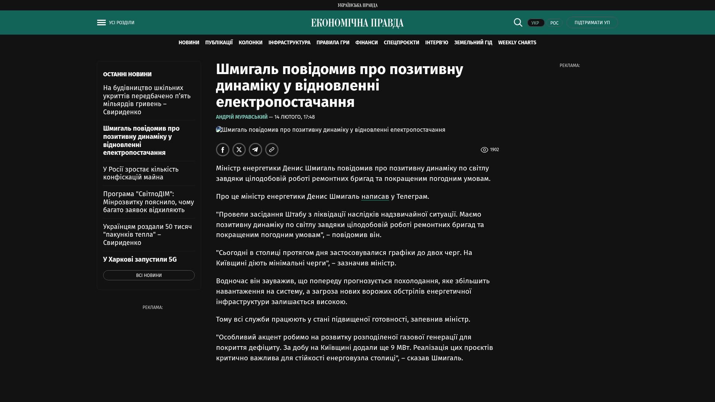Screen dimensions: 715x402
Task: Share article via Telegram icon
Action: tap(255, 150)
